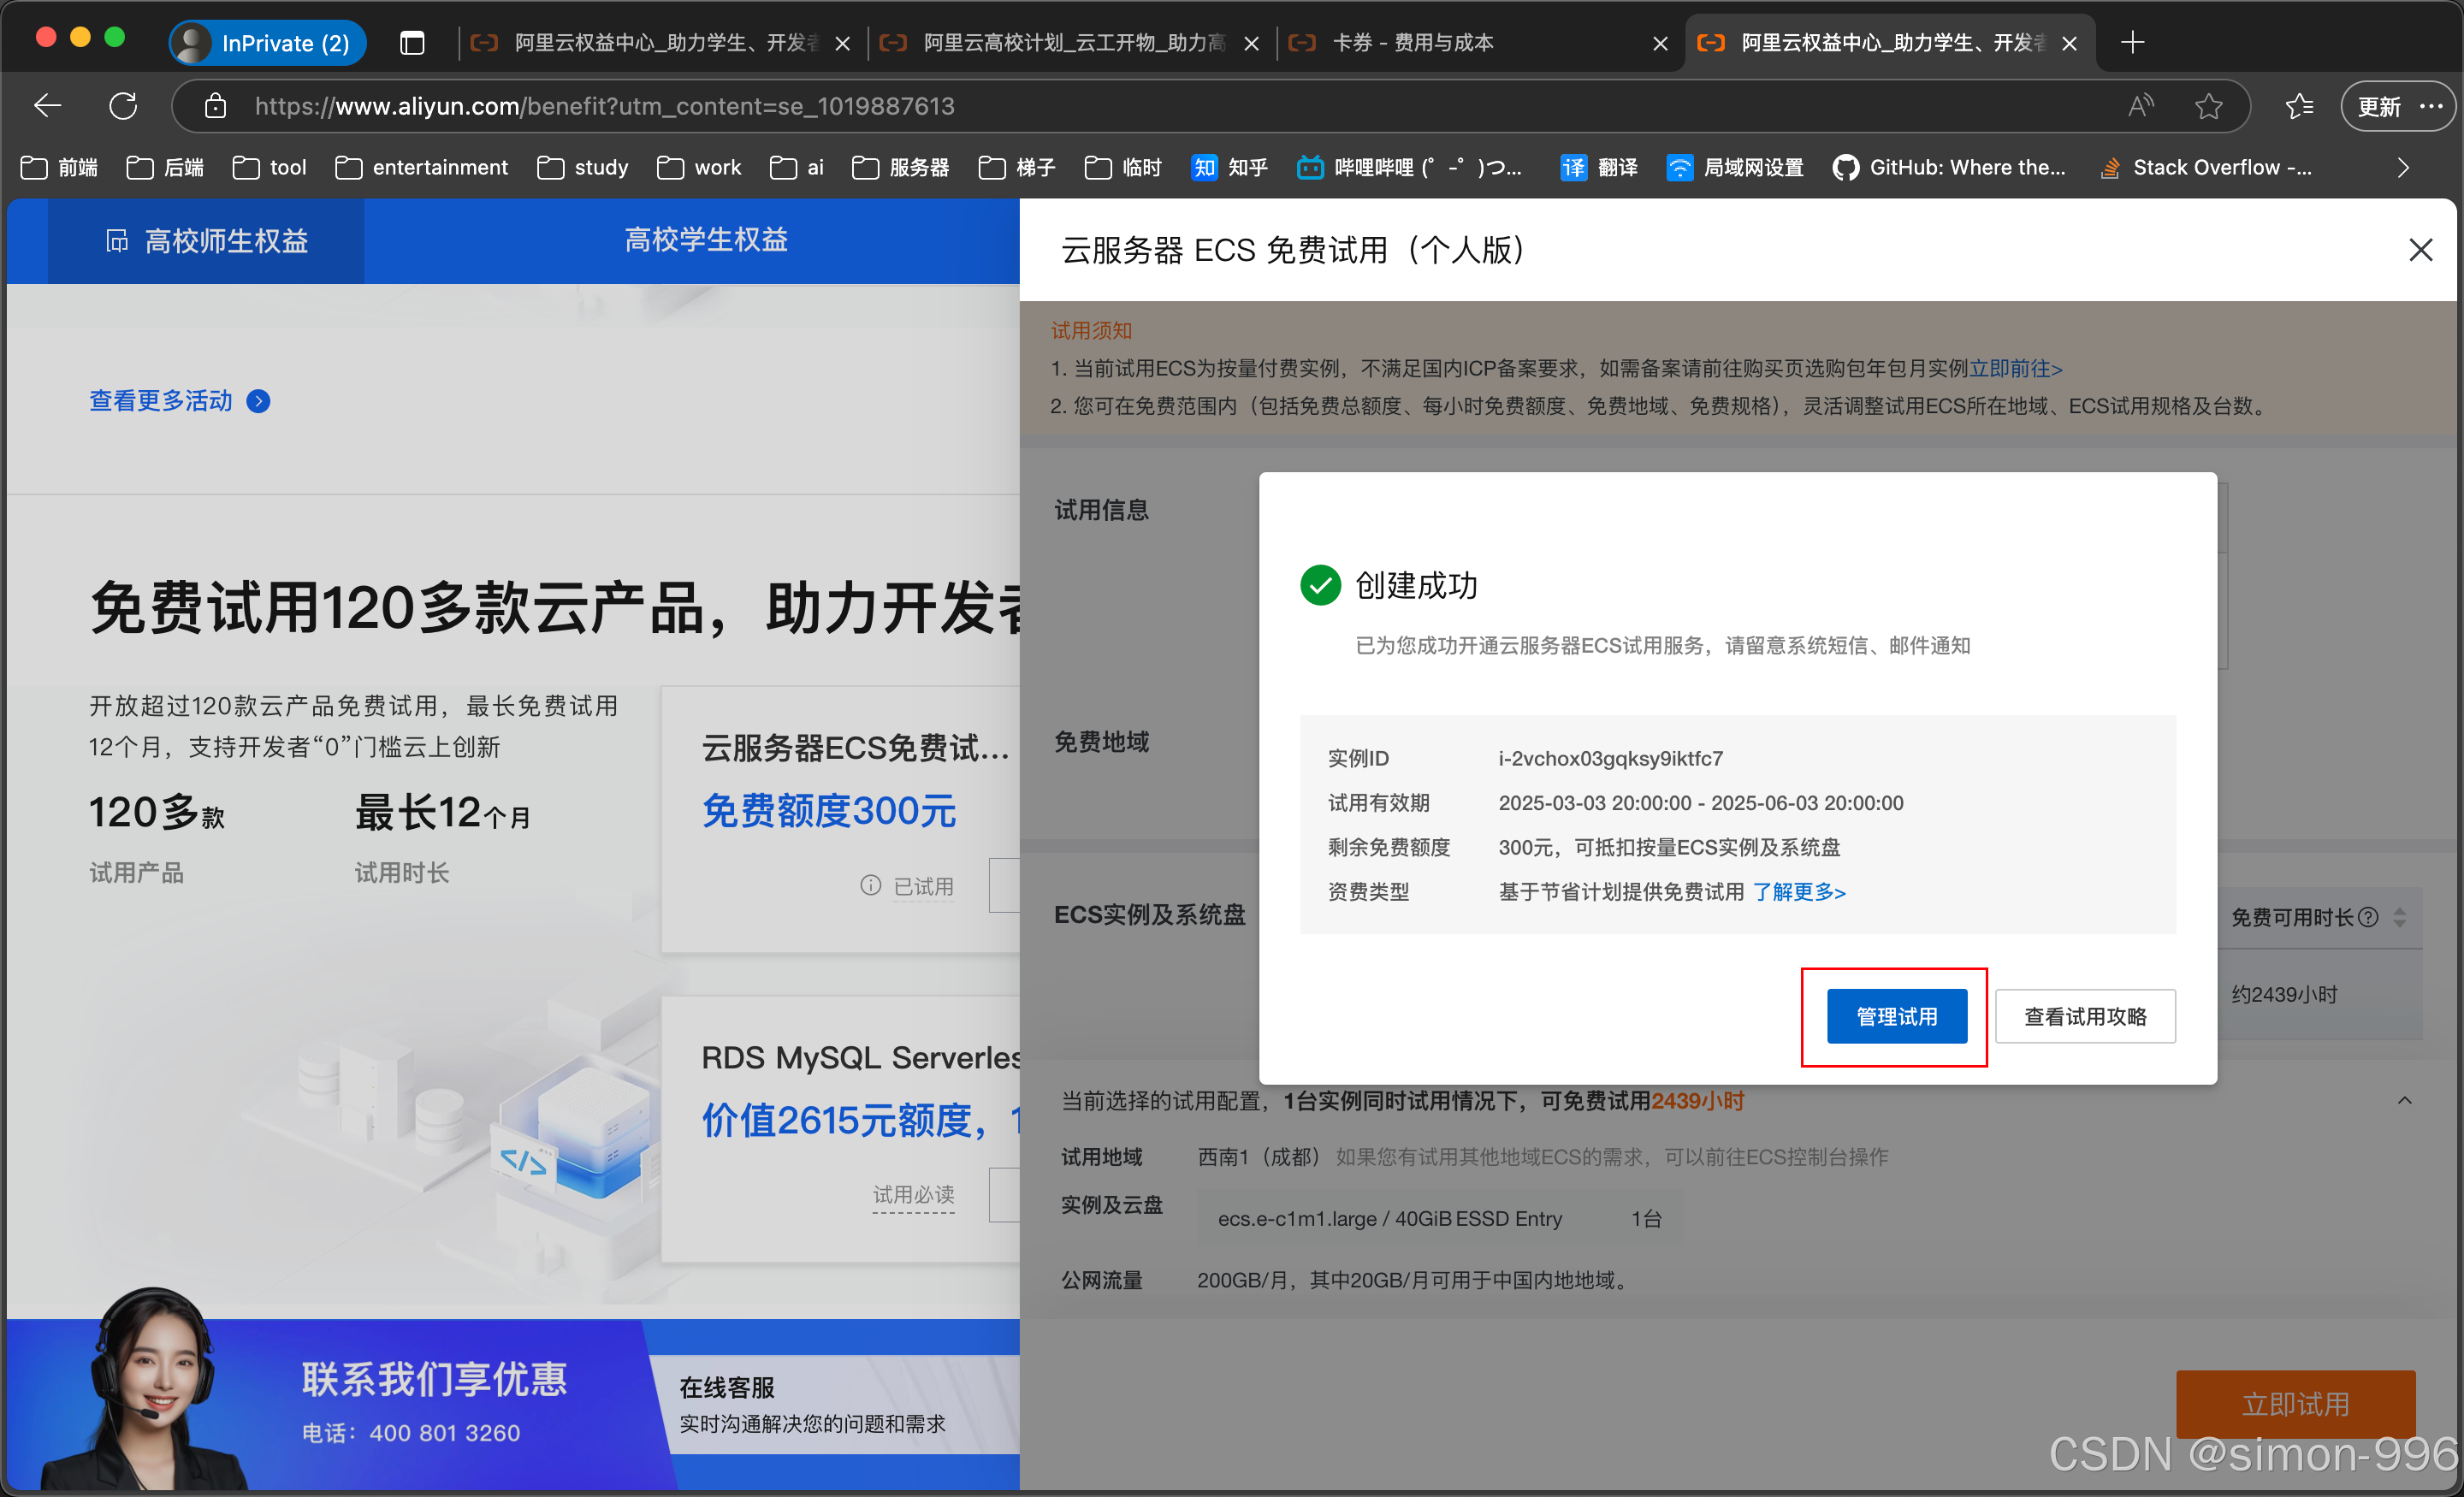Open the 前端 bookmarks folder
The image size is (2464, 1497).
60,167
